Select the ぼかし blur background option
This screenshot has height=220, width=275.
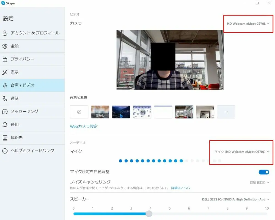tap(100, 112)
